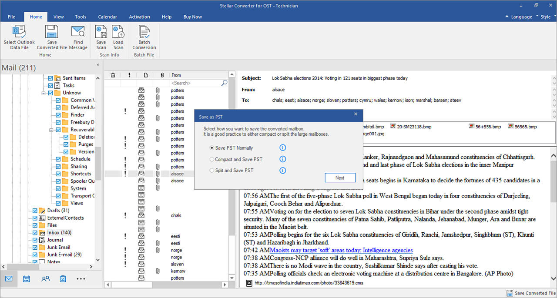Show info for Save PST Normally
This screenshot has height=298, width=557.
tap(283, 148)
